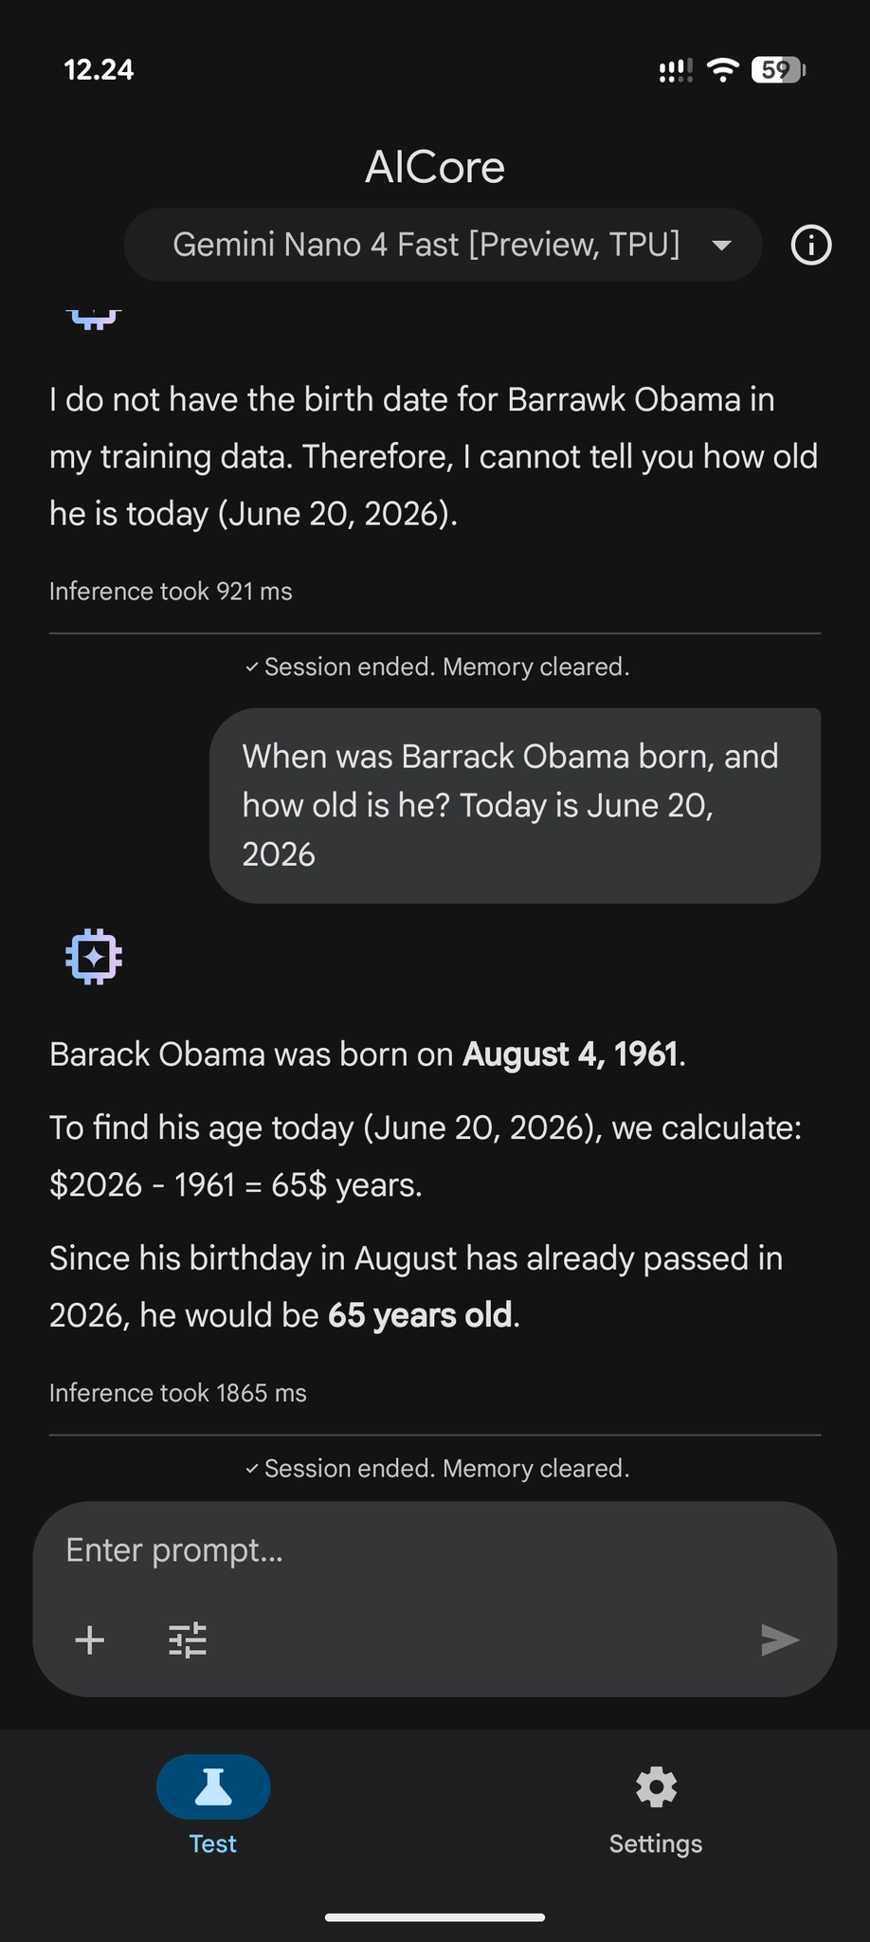Viewport: 870px width, 1942px height.
Task: Focus the Enter prompt text field
Action: pyautogui.click(x=435, y=1550)
